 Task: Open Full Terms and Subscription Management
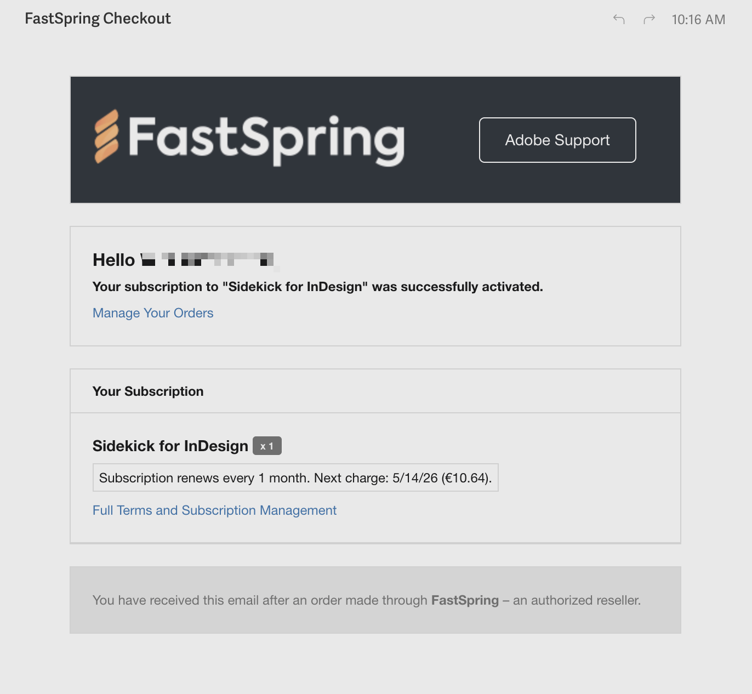coord(214,510)
